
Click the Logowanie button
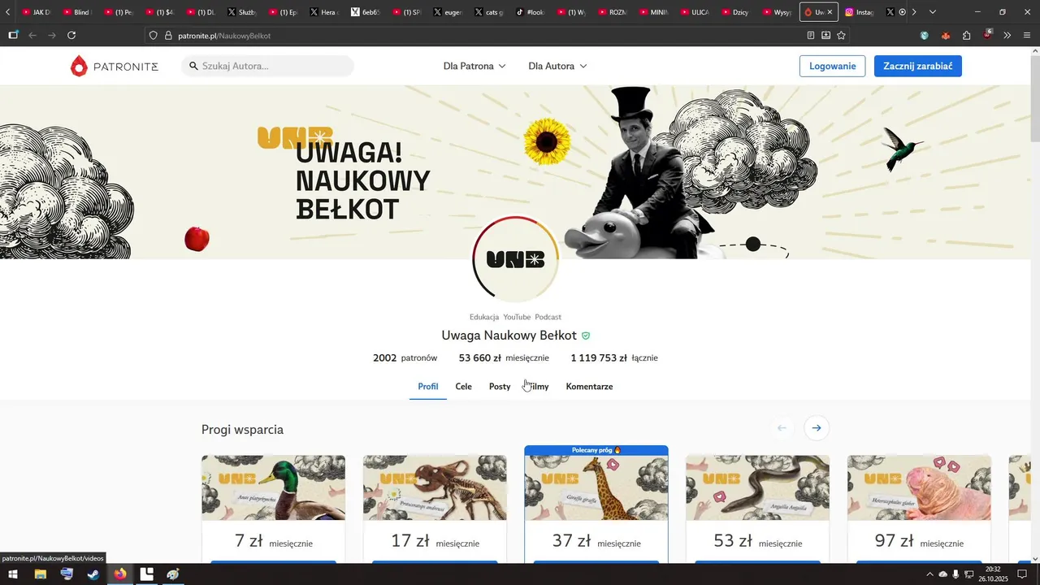(x=832, y=66)
